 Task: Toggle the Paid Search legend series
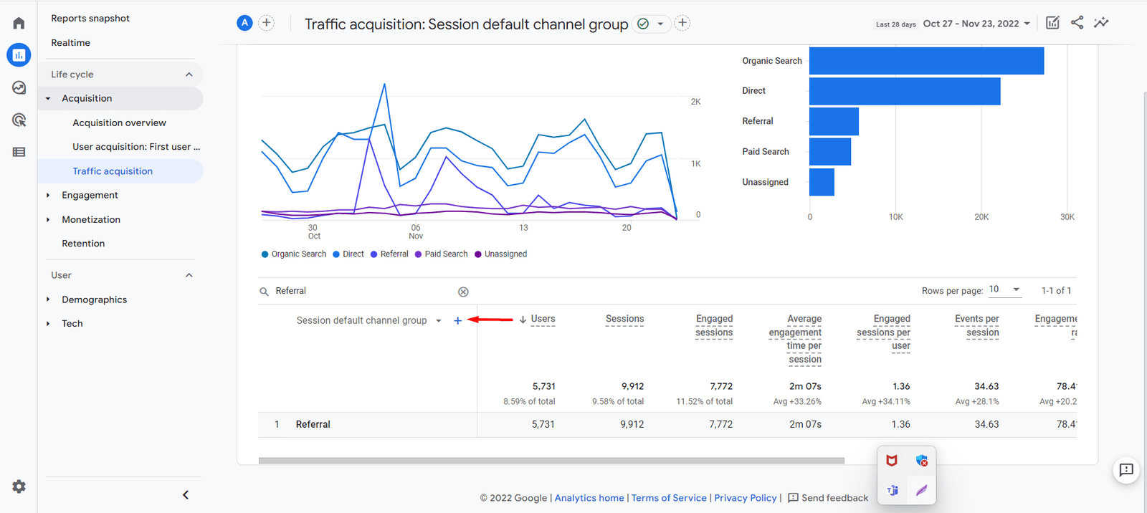(442, 254)
